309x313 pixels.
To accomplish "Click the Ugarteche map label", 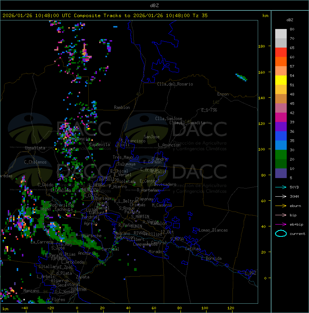I will [92, 236].
